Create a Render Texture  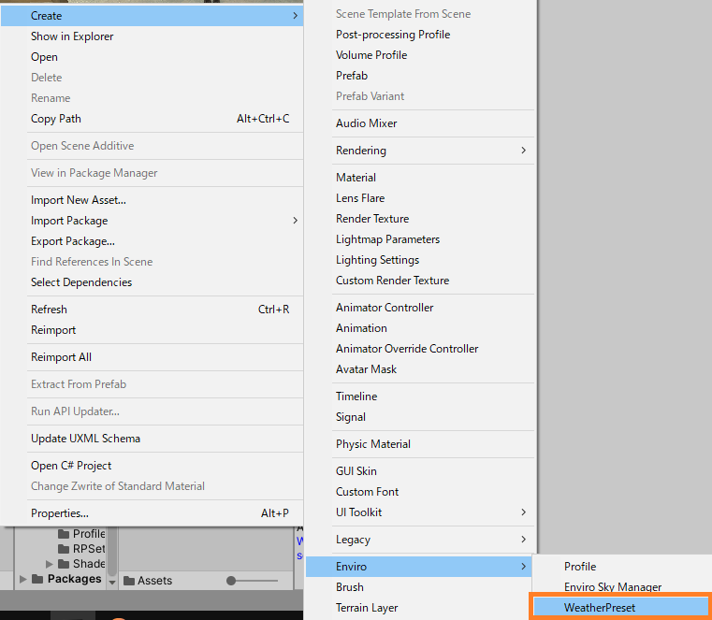coord(420,219)
